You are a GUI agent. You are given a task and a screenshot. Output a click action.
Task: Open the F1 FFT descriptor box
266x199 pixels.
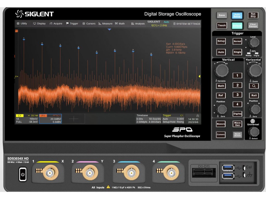coord(50,119)
